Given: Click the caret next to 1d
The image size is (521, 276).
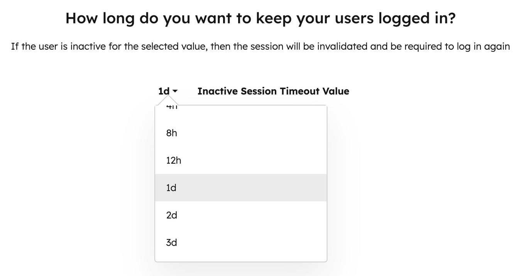Looking at the screenshot, I should pyautogui.click(x=176, y=91).
